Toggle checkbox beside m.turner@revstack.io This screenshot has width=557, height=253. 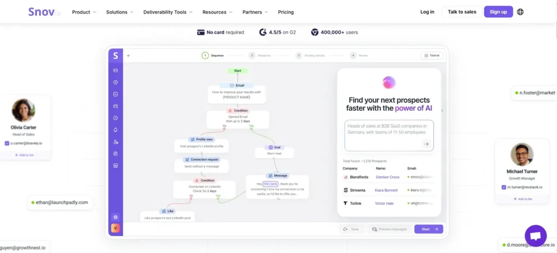(x=504, y=187)
